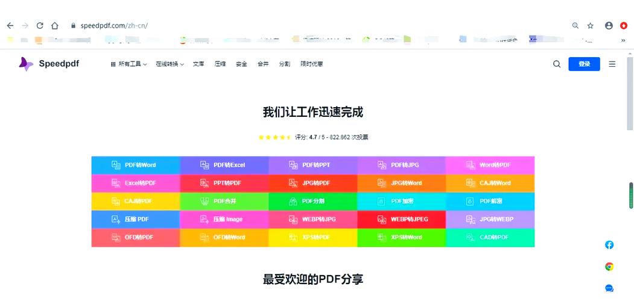Click the 压缩 PDF tile
The width and height of the screenshot is (634, 301).
coord(136,220)
